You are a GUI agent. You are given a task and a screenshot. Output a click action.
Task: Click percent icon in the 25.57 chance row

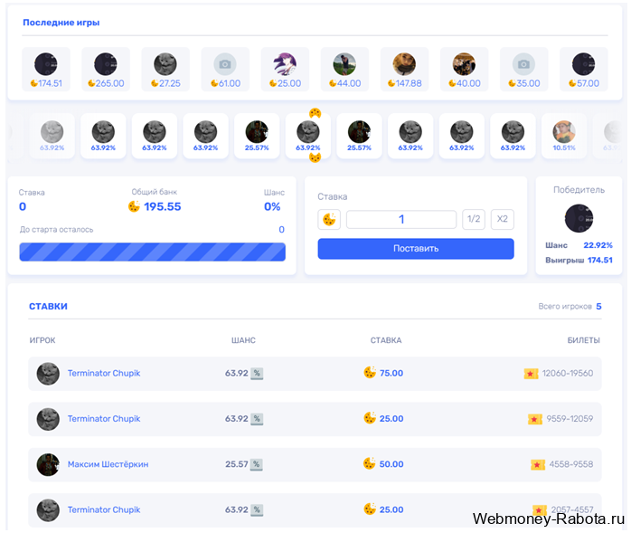(257, 464)
